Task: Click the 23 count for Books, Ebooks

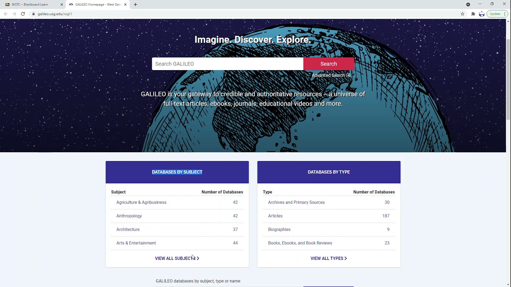Action: tap(387, 243)
